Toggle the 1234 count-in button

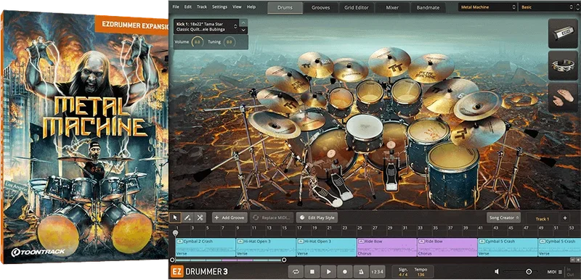coord(377,271)
